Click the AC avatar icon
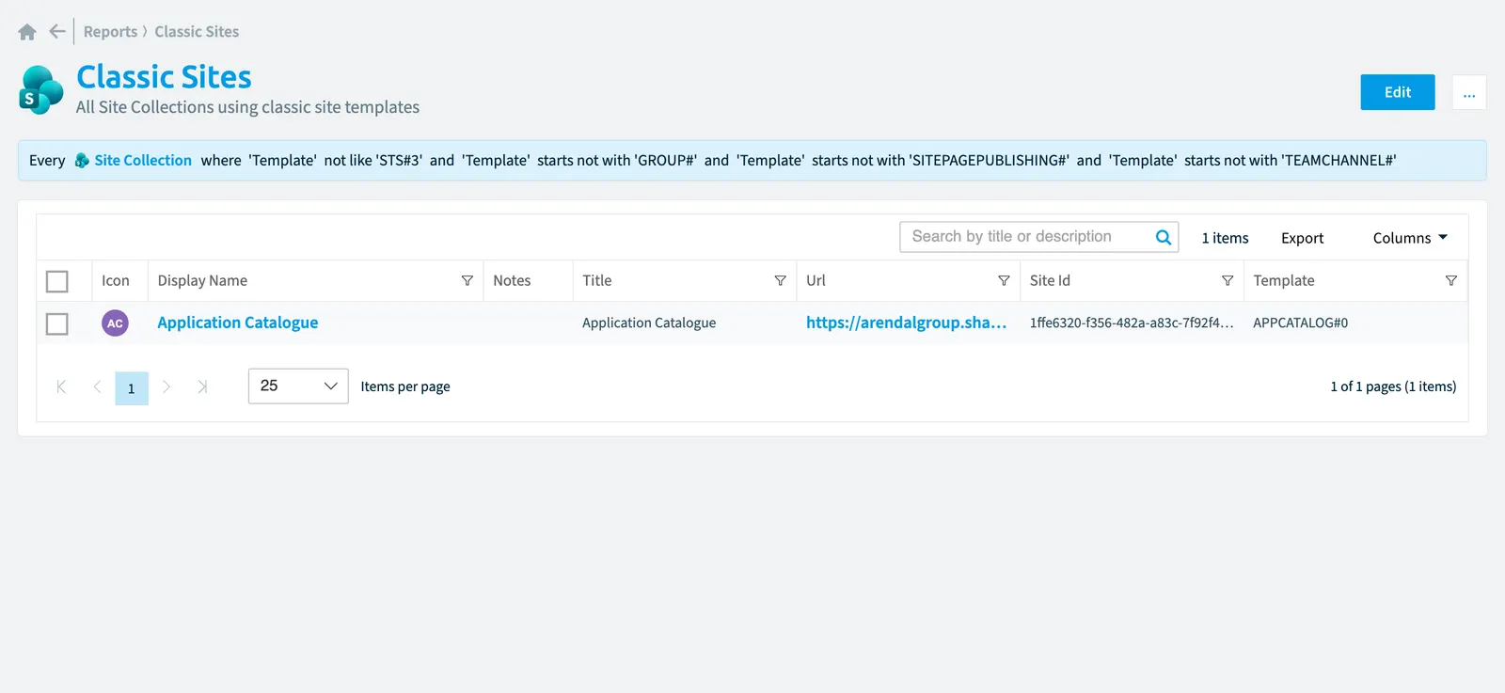 tap(115, 323)
